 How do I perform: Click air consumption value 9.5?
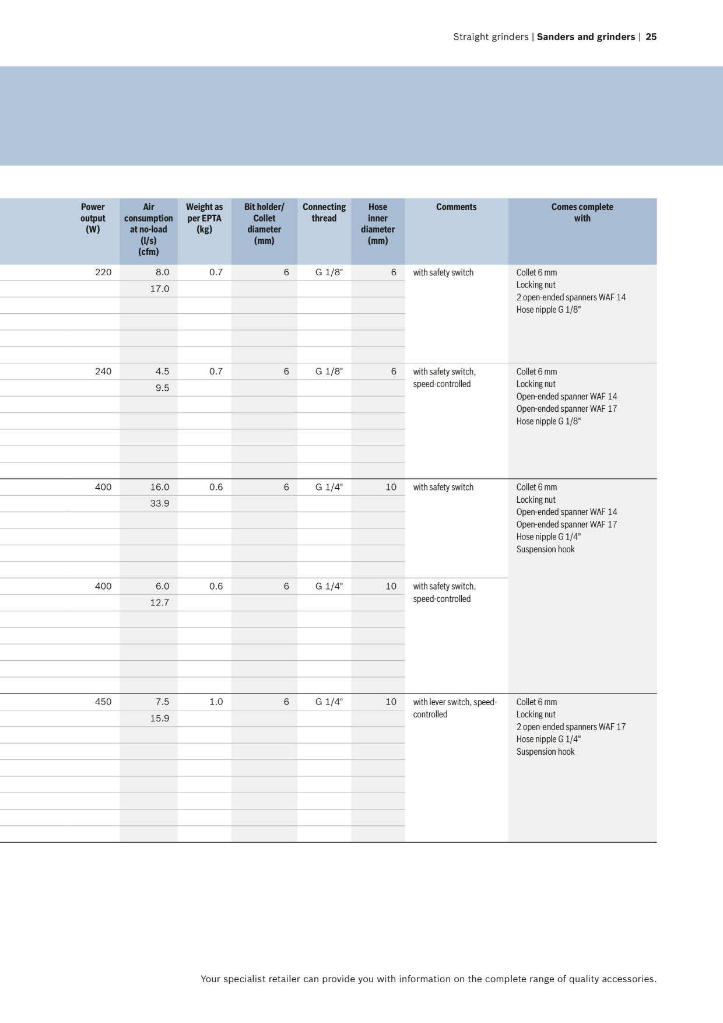[162, 388]
